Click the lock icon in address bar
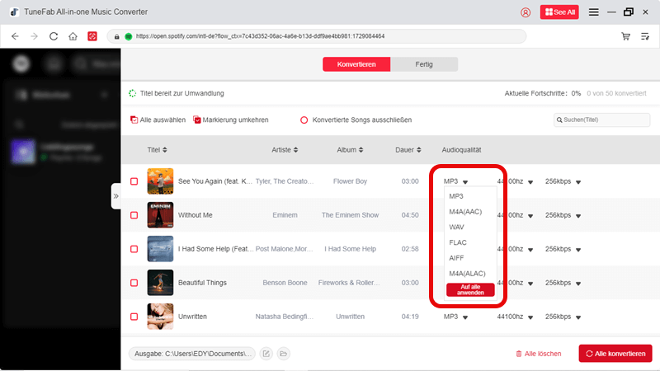 117,36
